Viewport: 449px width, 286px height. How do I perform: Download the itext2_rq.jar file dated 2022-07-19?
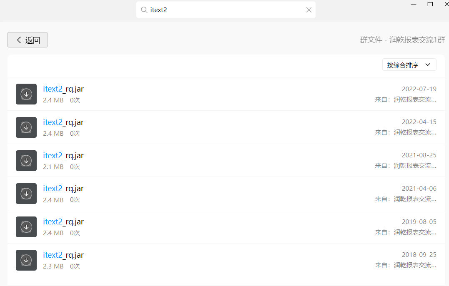(x=26, y=94)
